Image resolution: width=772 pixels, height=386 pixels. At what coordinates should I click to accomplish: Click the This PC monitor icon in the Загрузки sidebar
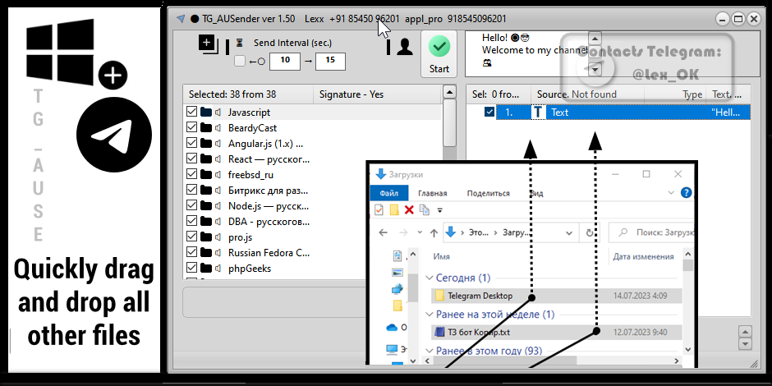point(392,350)
